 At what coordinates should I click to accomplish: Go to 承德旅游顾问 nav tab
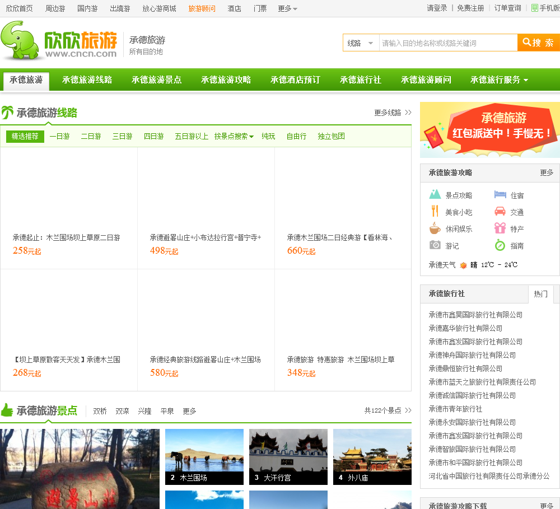pyautogui.click(x=426, y=80)
